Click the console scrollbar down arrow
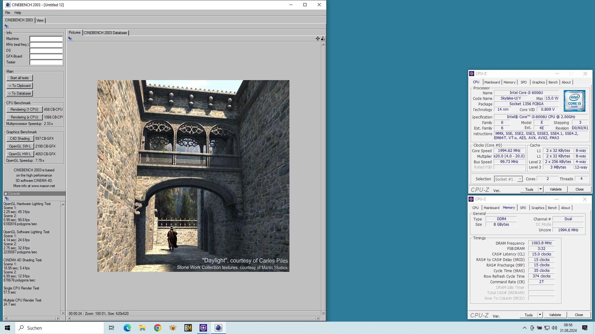 (63, 313)
